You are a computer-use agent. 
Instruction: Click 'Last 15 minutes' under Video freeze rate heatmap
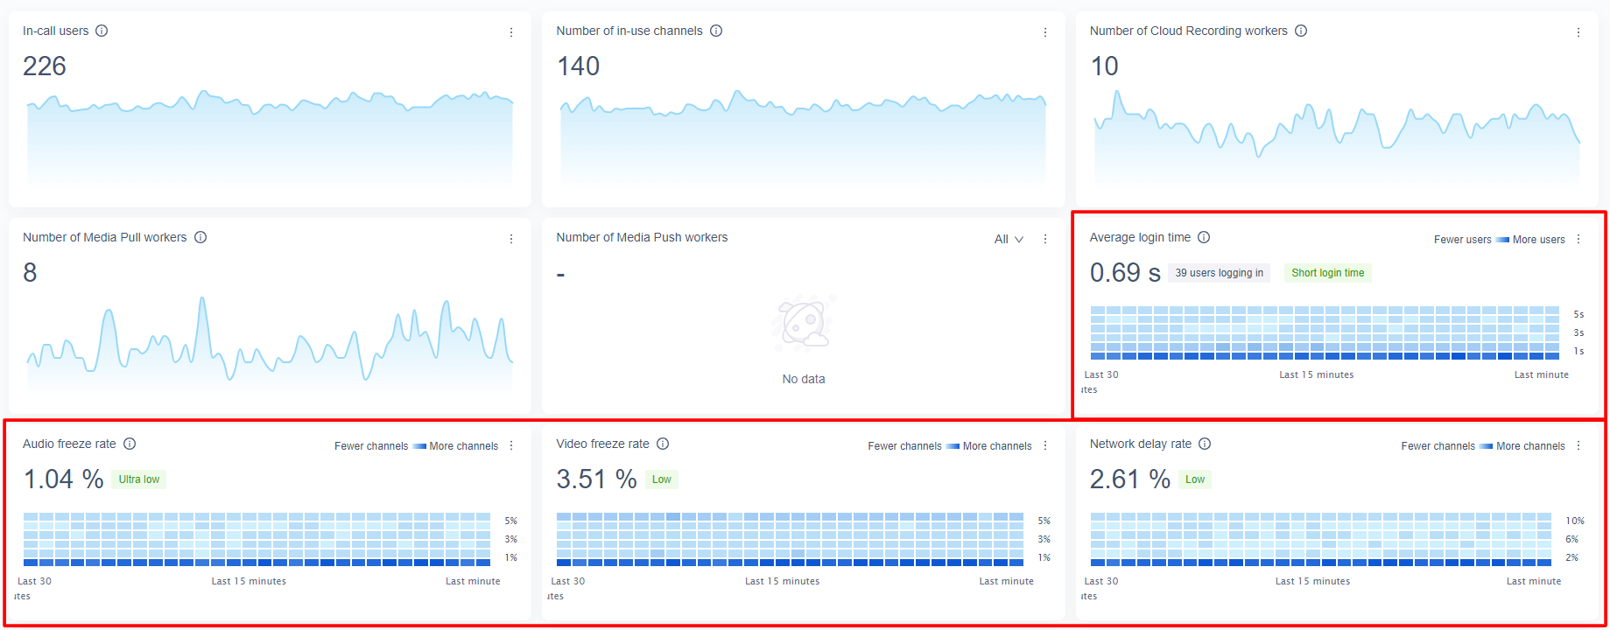coord(782,581)
